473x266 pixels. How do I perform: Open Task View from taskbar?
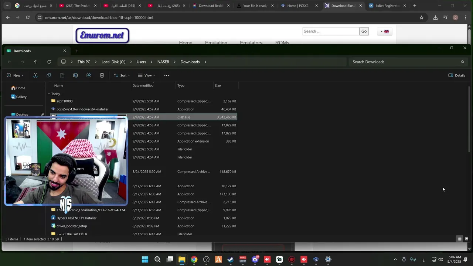coord(170,259)
